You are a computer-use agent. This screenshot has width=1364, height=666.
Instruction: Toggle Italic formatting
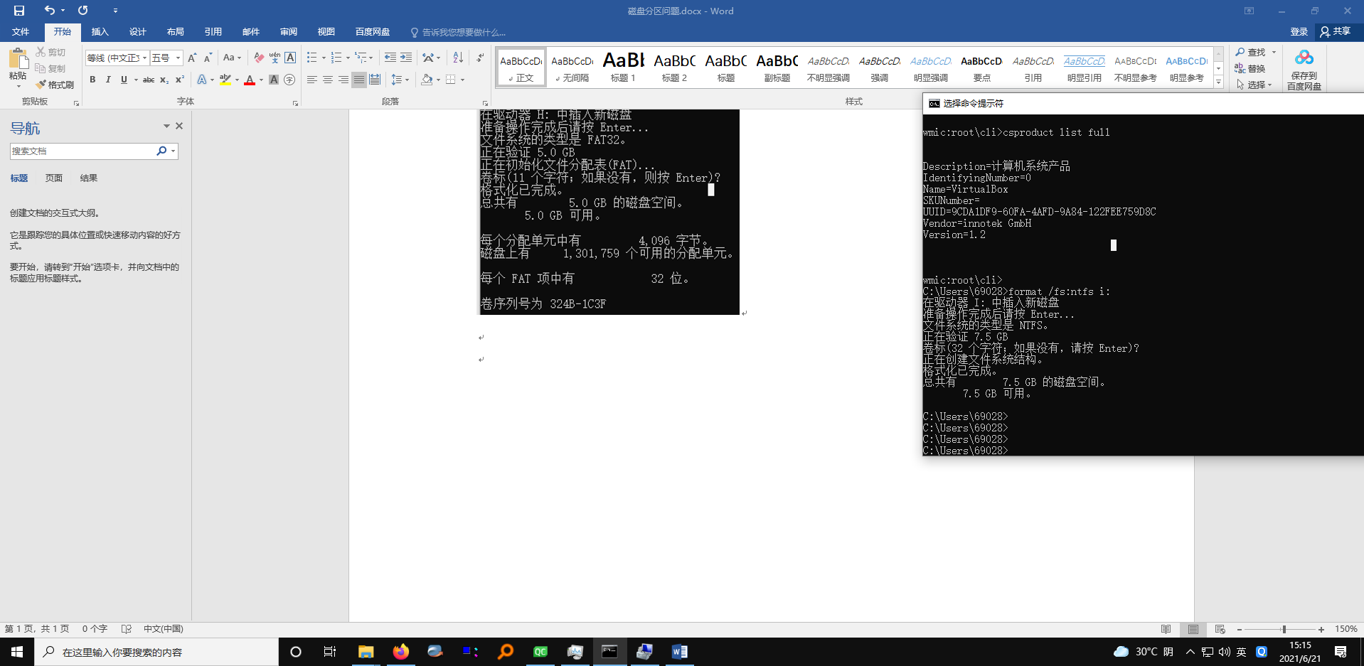coord(108,80)
